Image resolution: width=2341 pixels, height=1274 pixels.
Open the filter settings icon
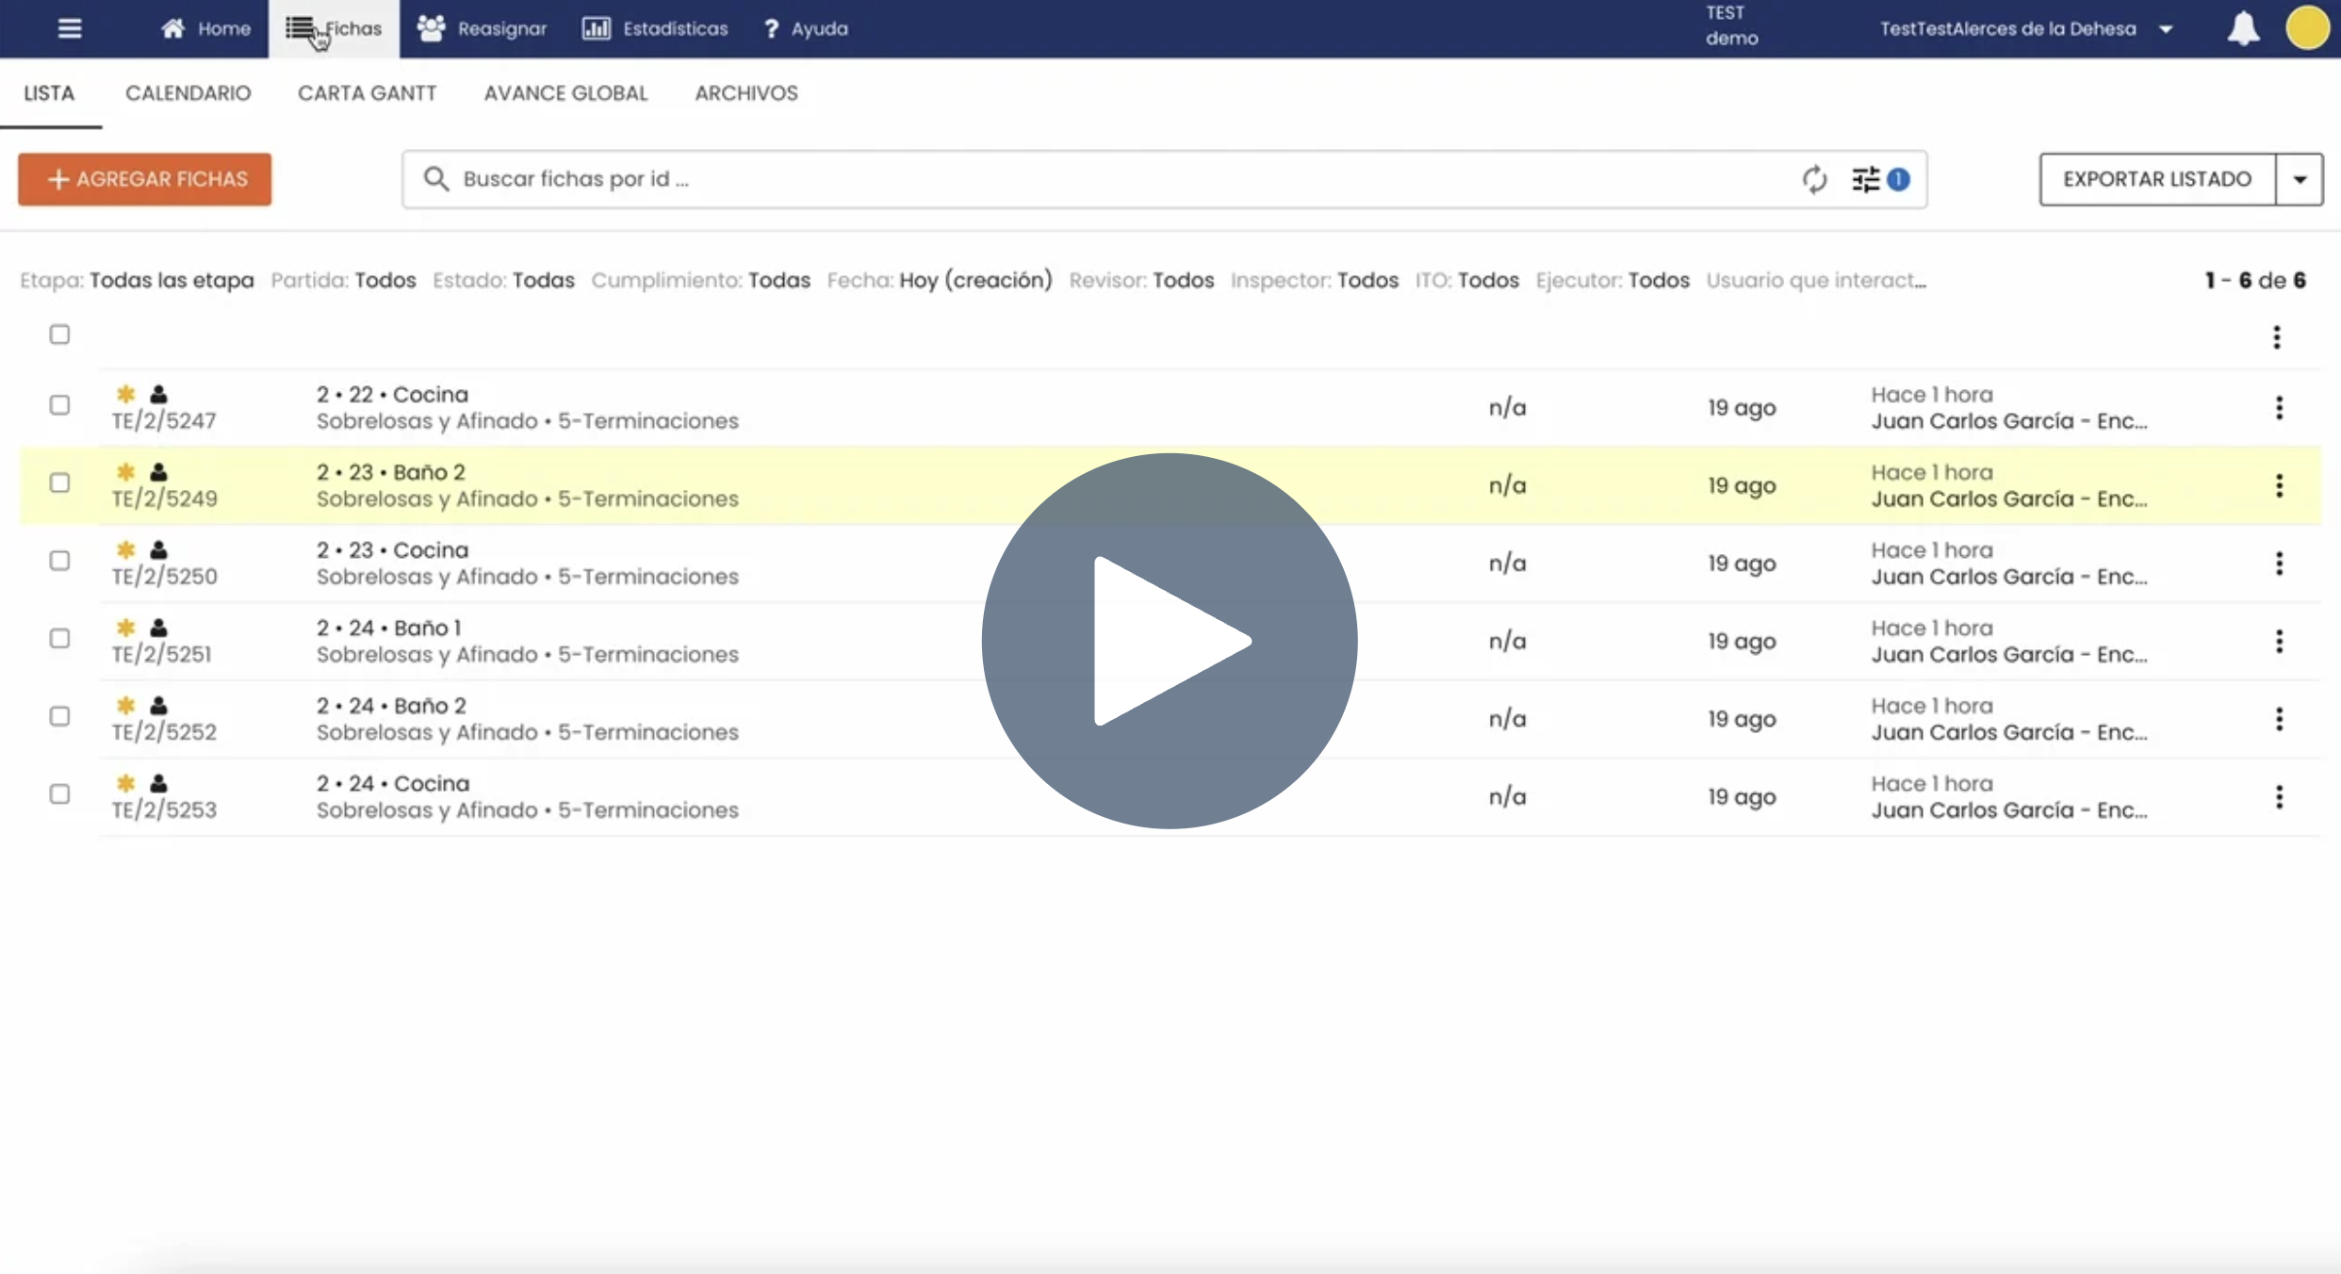click(1866, 179)
